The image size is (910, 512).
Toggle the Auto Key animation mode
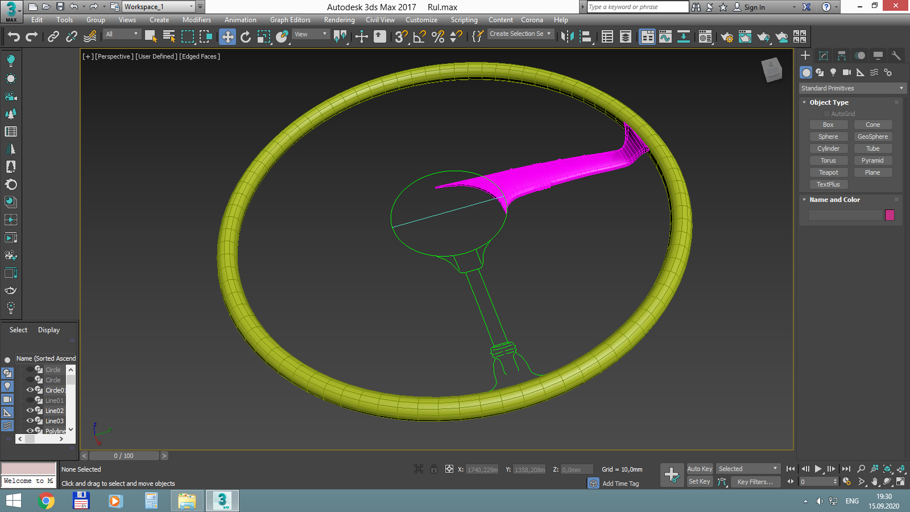(x=700, y=469)
